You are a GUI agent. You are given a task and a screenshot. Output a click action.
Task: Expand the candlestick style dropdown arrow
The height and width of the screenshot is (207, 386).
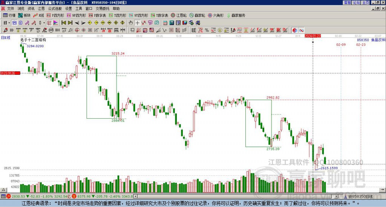44,23
